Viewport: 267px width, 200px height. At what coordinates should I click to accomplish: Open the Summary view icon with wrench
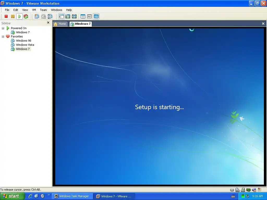(83, 16)
